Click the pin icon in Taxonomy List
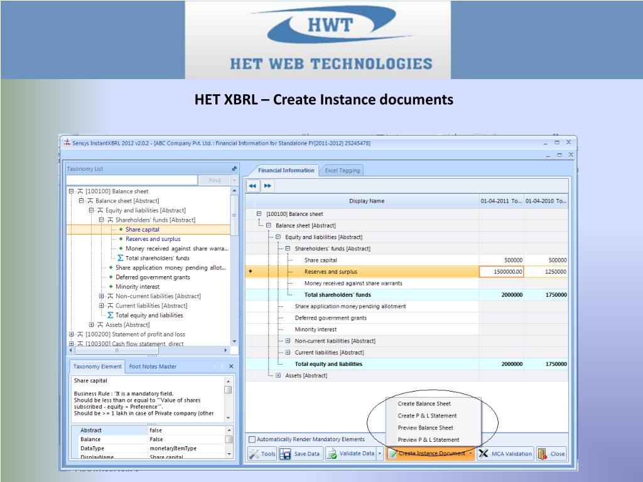 click(x=234, y=168)
